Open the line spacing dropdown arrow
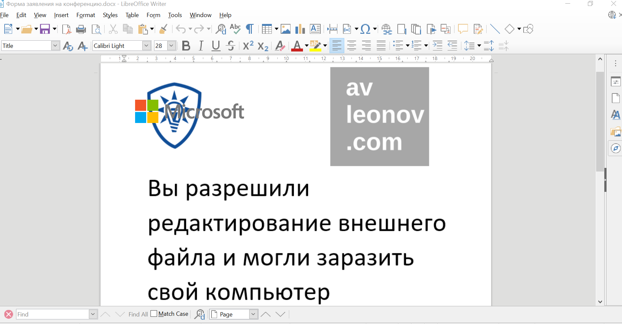Image resolution: width=622 pixels, height=324 pixels. pos(479,46)
